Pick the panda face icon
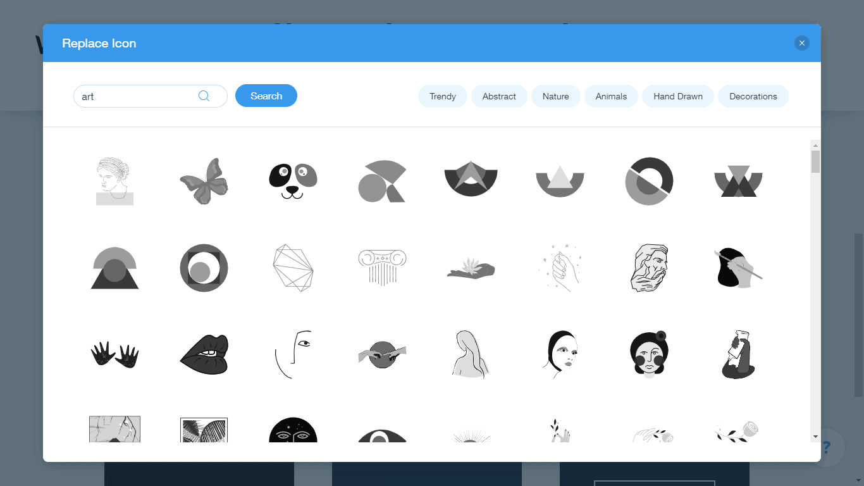Image resolution: width=864 pixels, height=486 pixels. (293, 181)
